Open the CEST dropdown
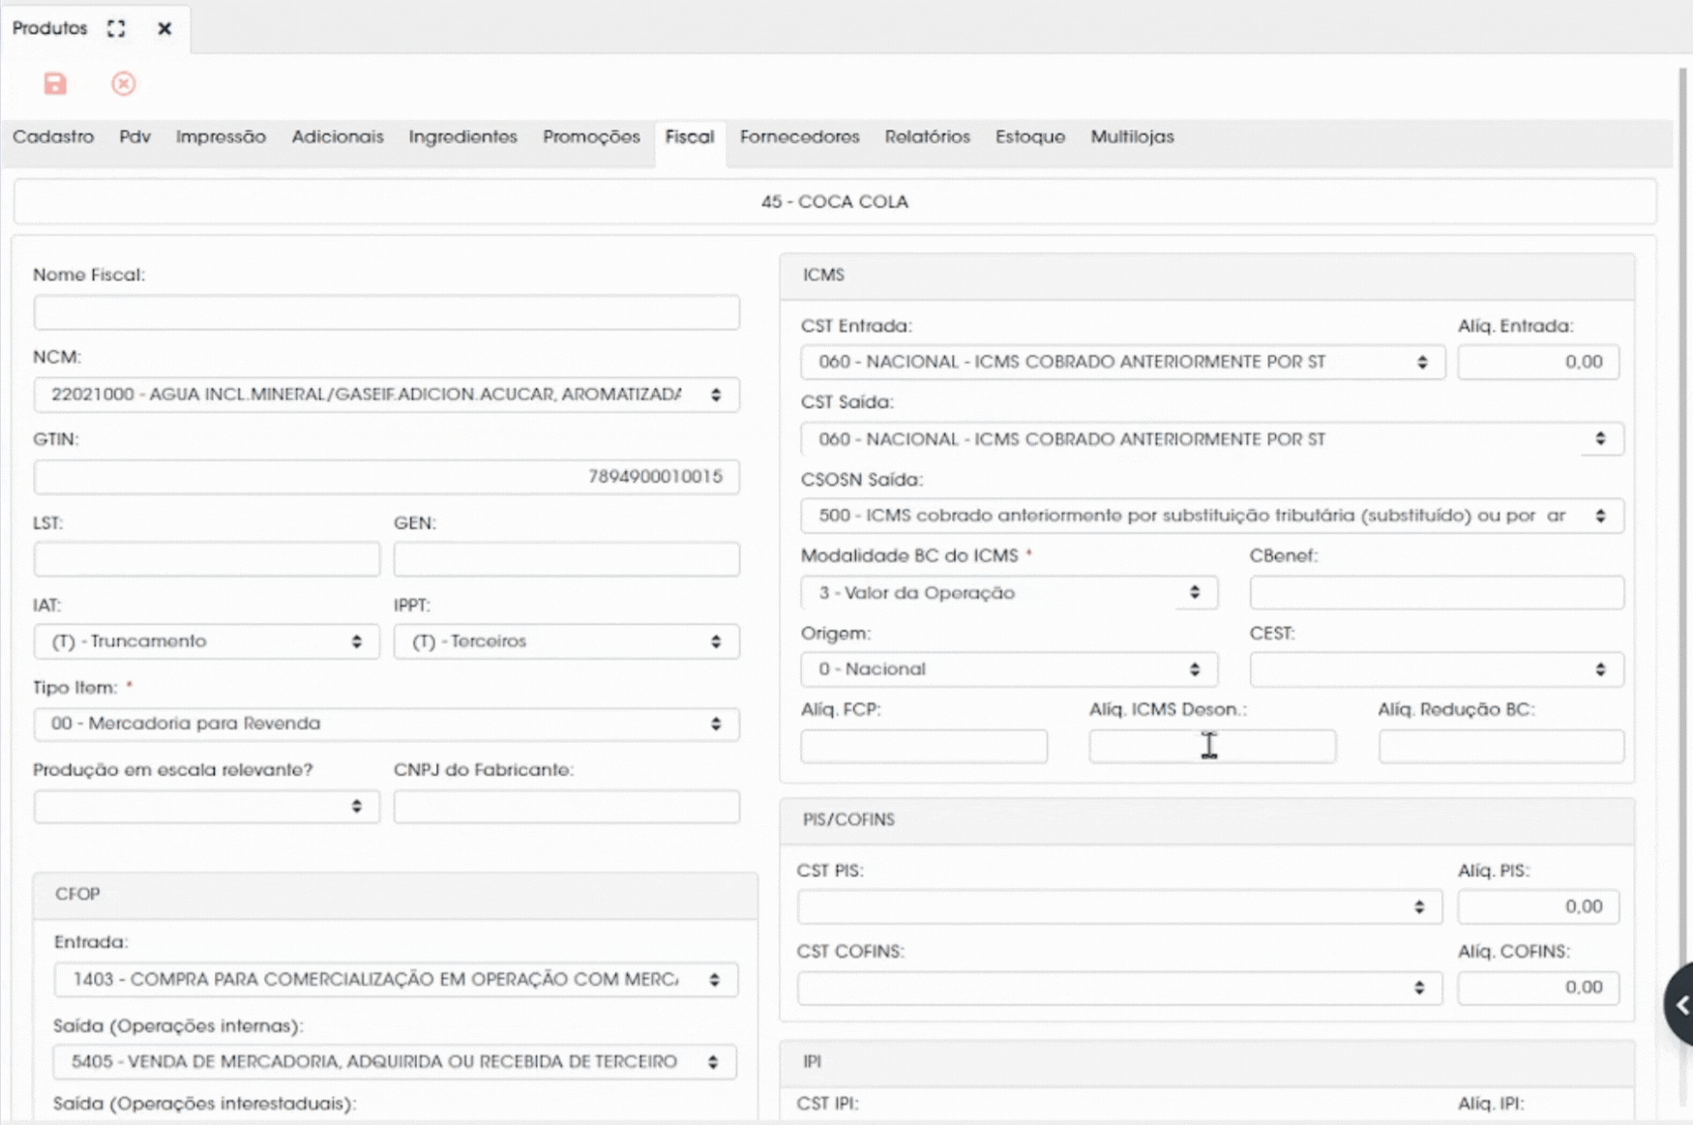 point(1437,669)
